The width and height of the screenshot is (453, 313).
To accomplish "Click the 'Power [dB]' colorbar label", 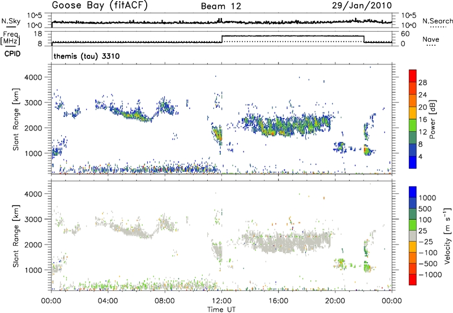I will [x=433, y=119].
